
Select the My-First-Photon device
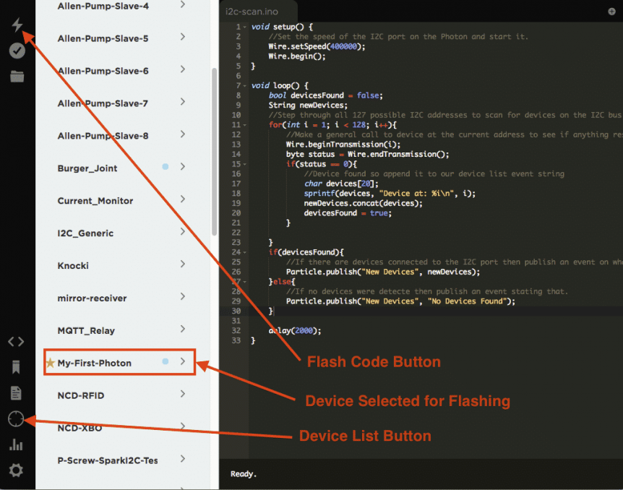pyautogui.click(x=98, y=364)
